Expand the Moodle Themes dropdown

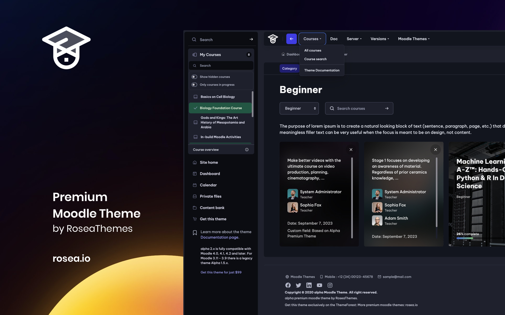click(414, 39)
